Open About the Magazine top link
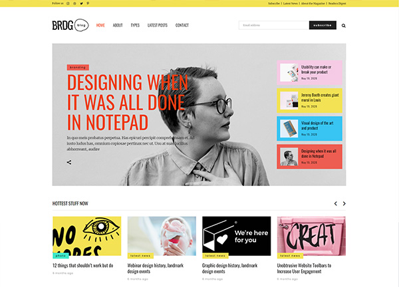Screen dimensions: 399x287 coord(313,3)
